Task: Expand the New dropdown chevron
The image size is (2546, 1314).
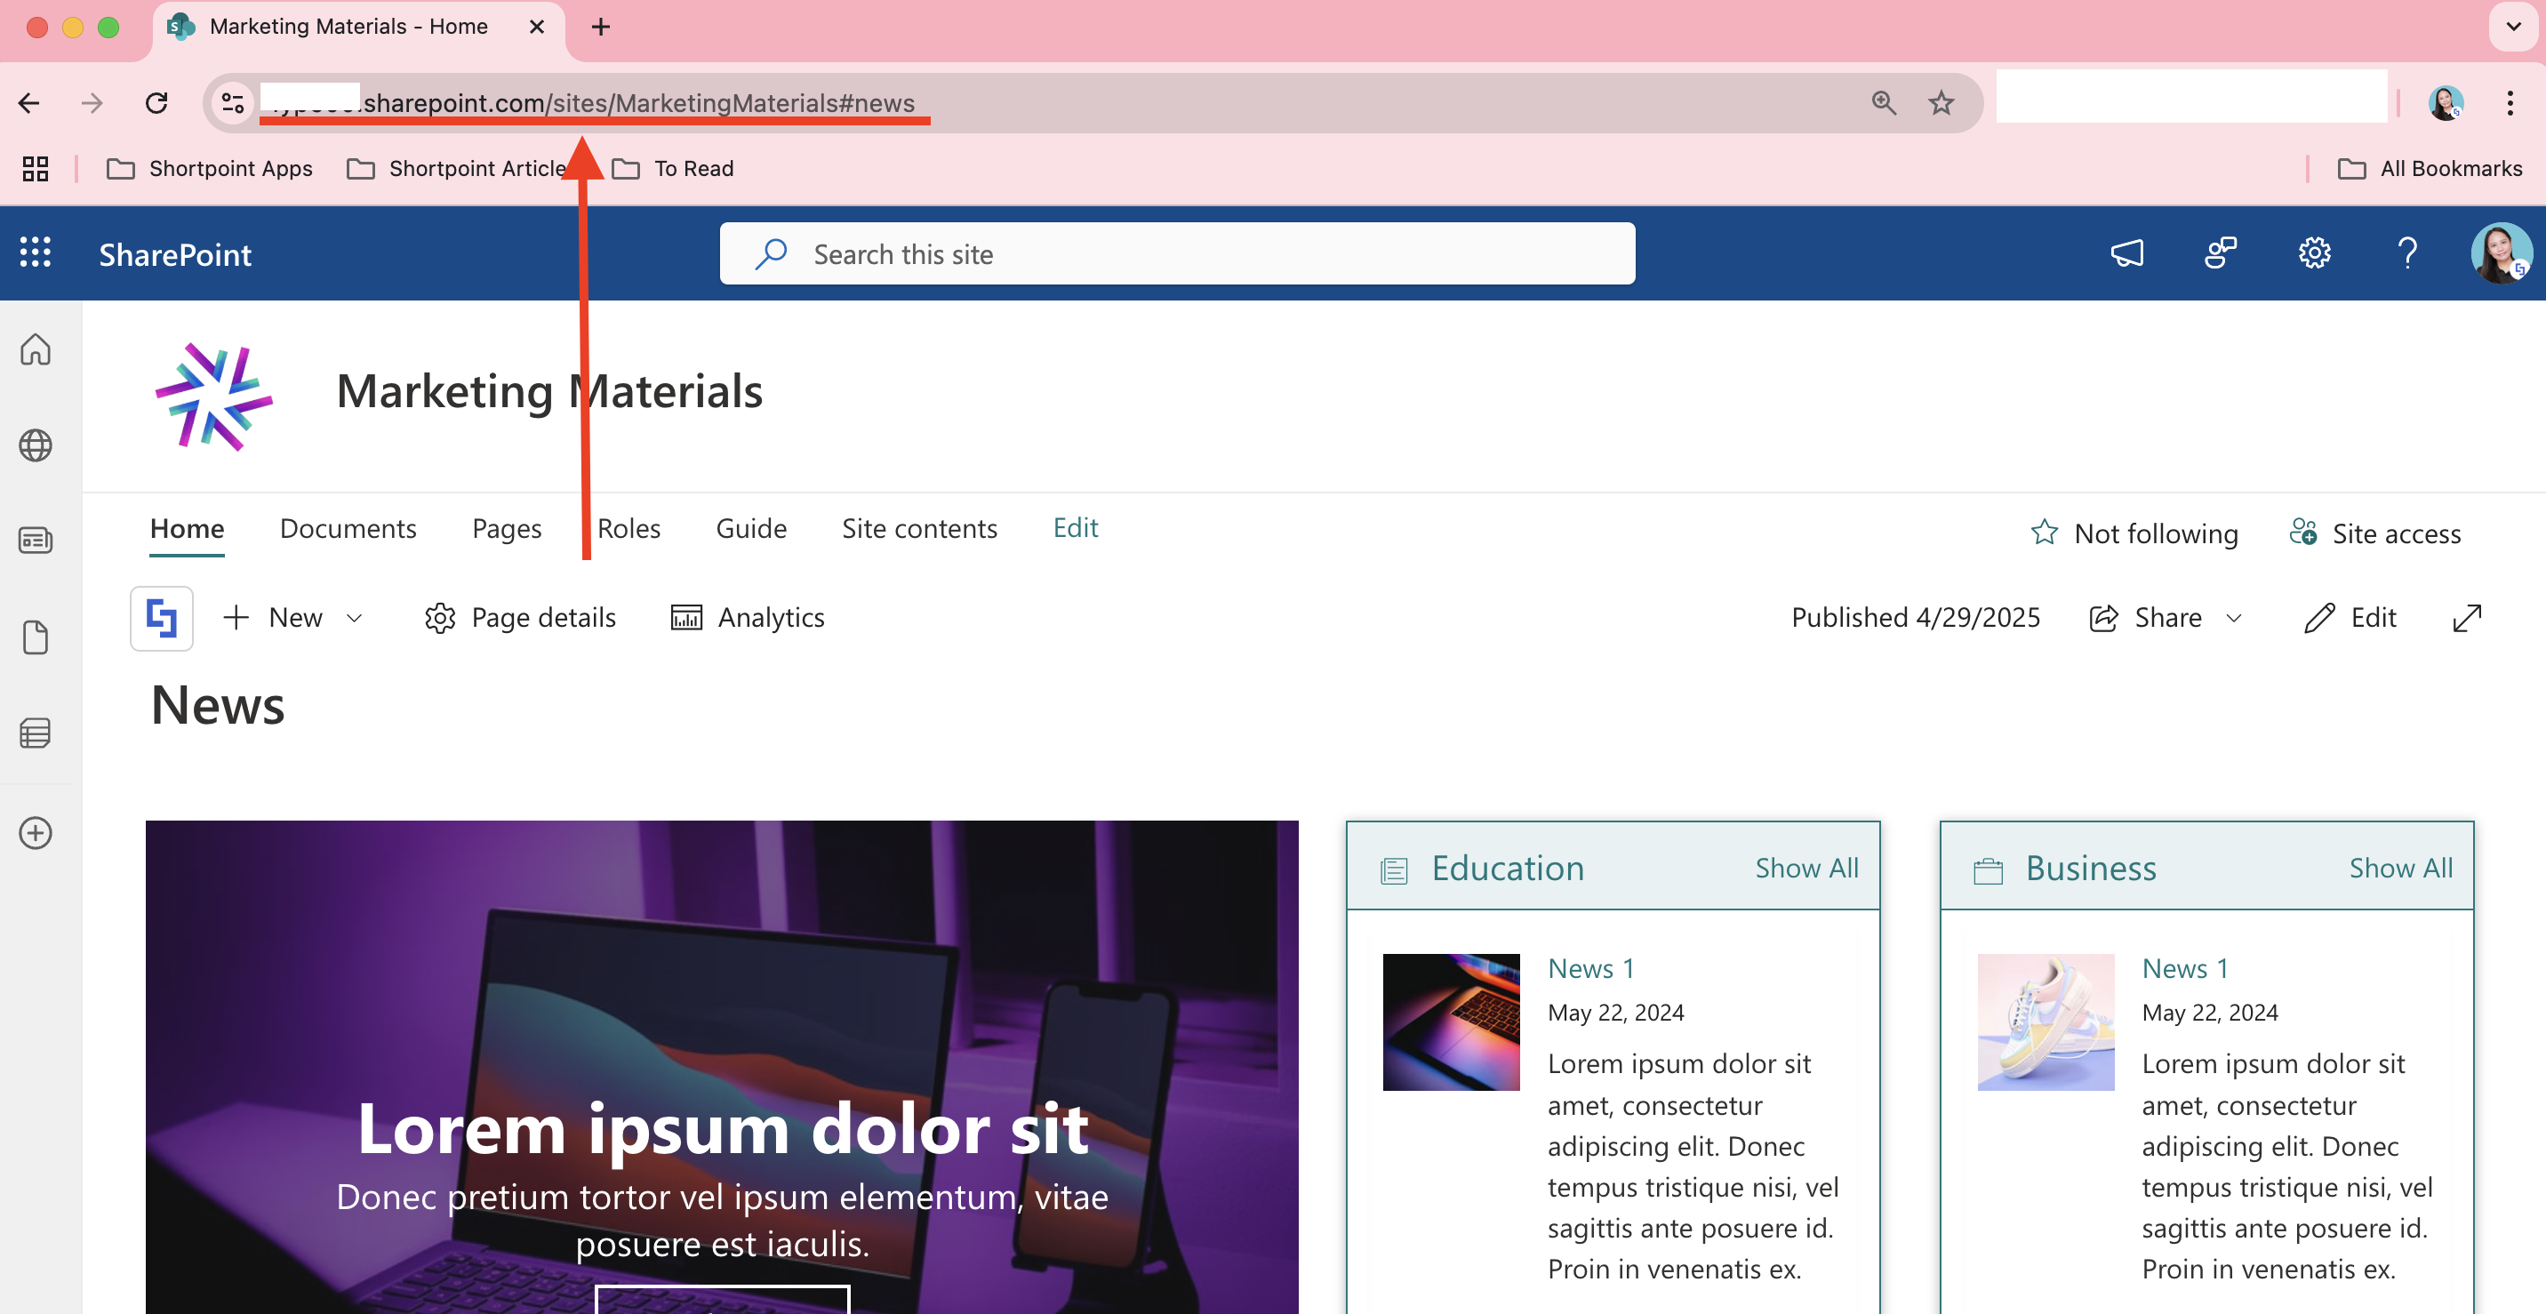Action: [355, 618]
